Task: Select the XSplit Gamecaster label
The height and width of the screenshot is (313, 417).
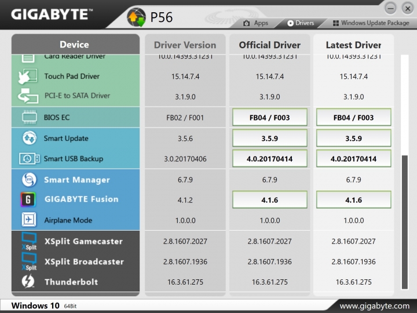Action: (83, 241)
